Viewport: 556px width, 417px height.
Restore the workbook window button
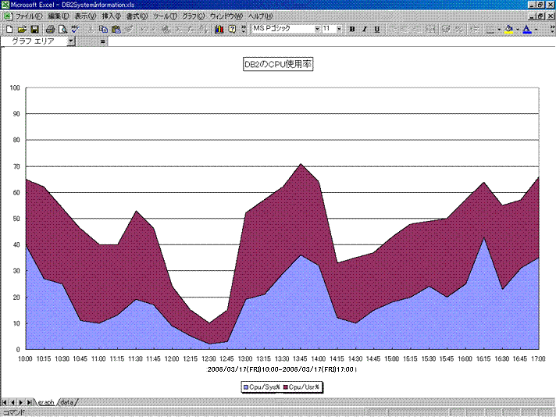coord(540,16)
